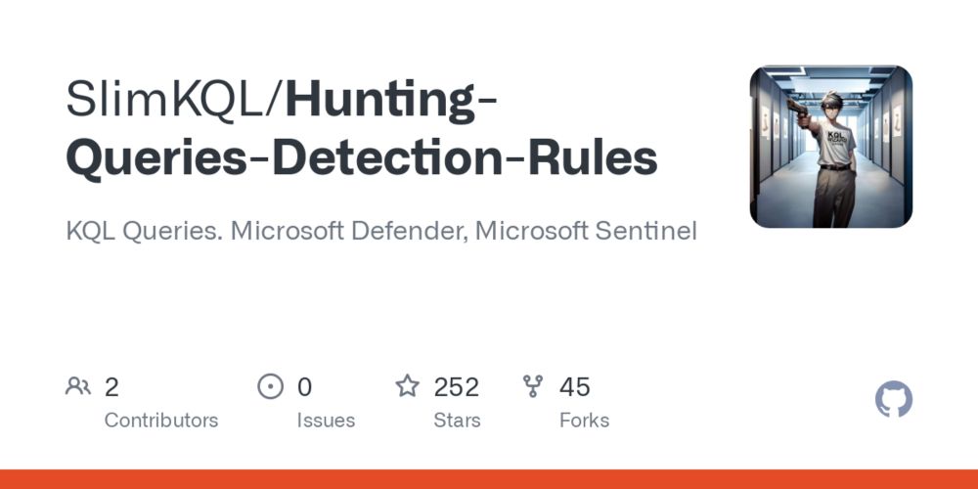Click the Contributors label
The height and width of the screenshot is (489, 978).
click(161, 421)
